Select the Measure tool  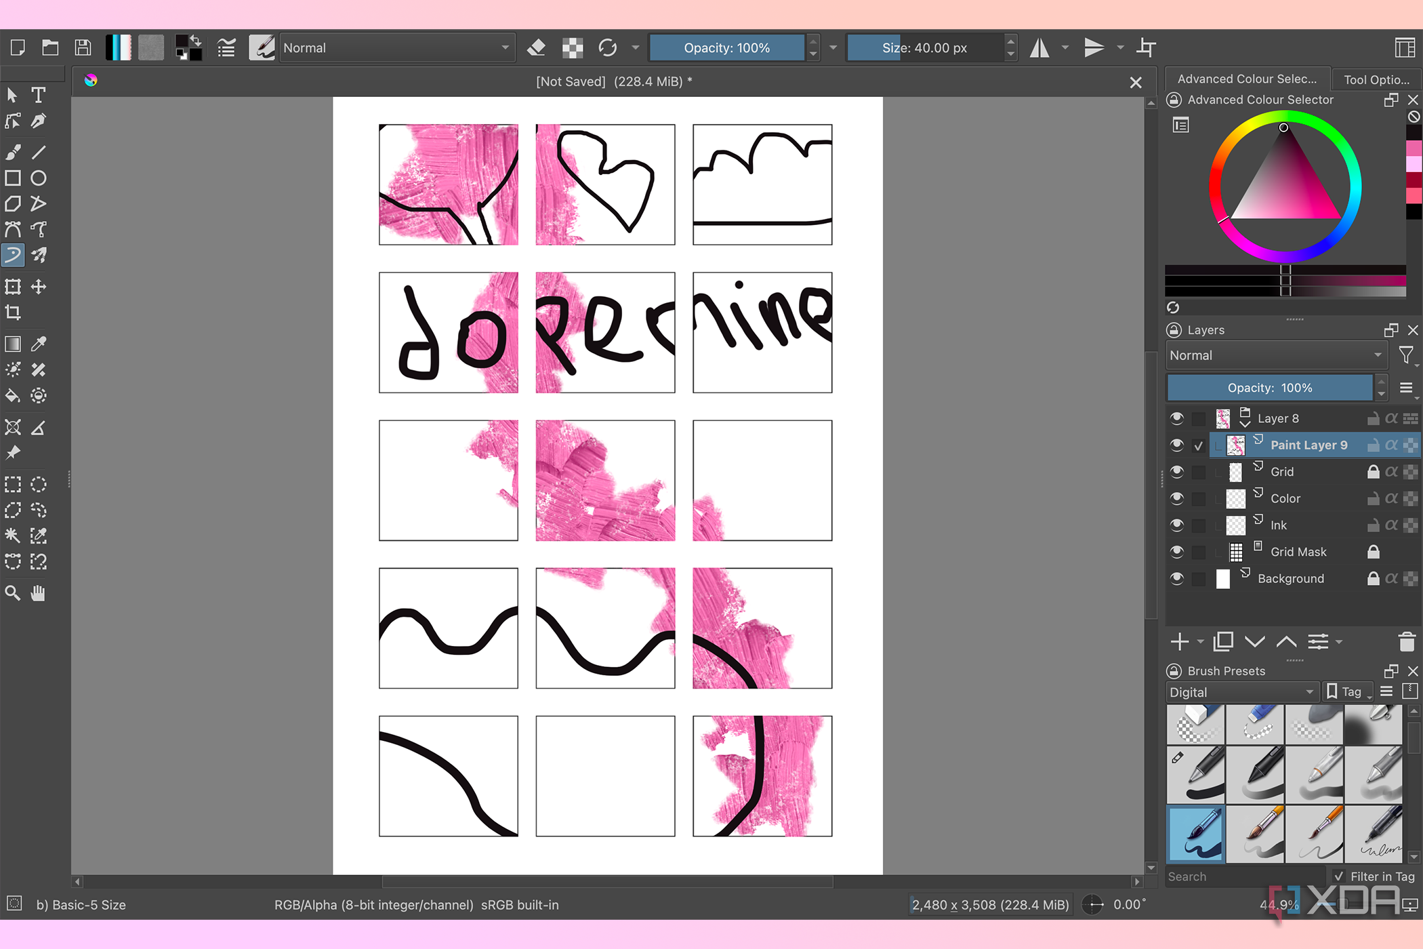point(39,428)
